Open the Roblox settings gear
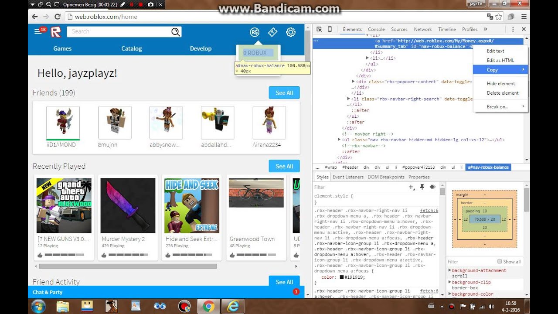Screen dimensions: 558x314 (291, 32)
